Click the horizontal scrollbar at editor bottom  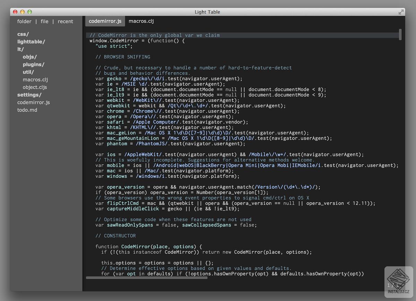(x=146, y=278)
